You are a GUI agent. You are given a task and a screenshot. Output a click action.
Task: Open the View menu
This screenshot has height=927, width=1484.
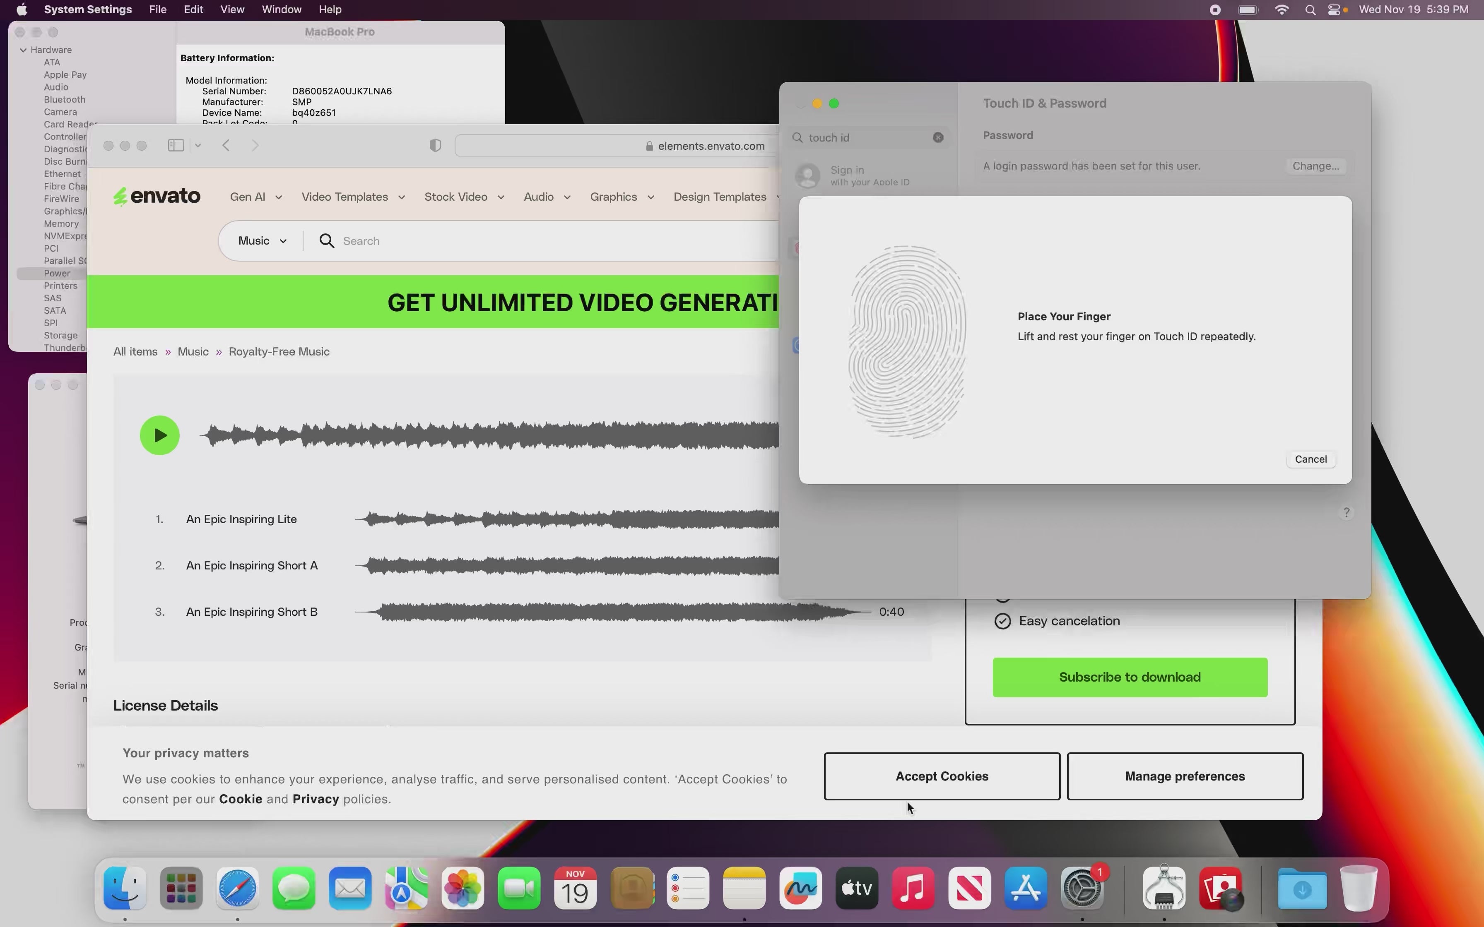tap(232, 10)
